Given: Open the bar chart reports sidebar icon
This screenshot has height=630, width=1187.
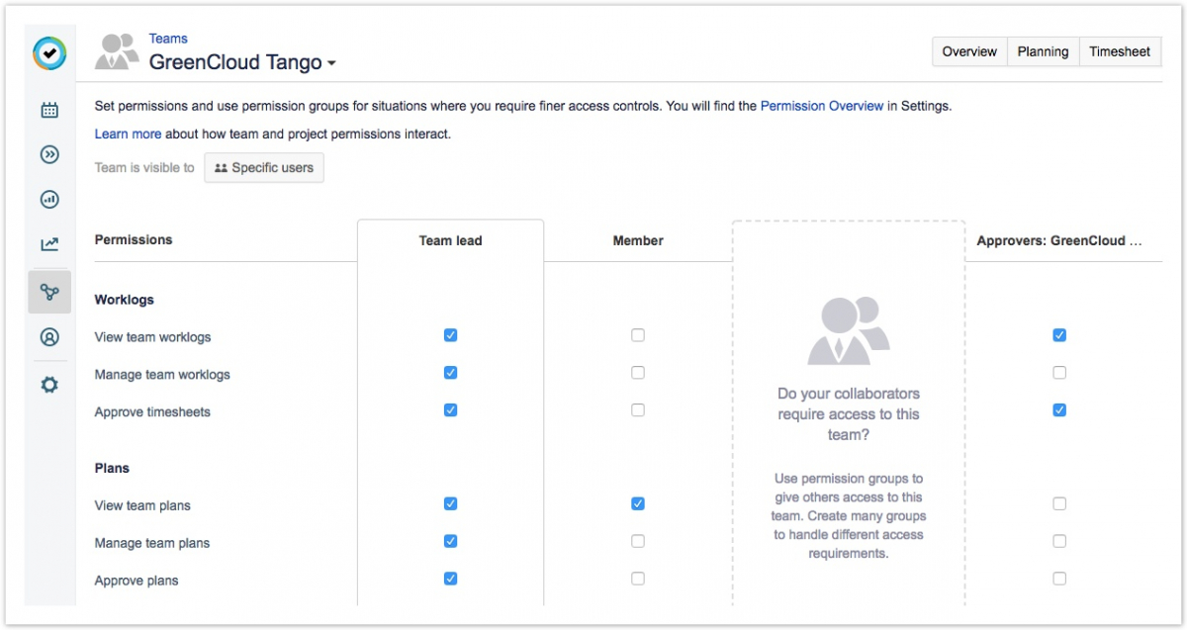Looking at the screenshot, I should click(49, 200).
